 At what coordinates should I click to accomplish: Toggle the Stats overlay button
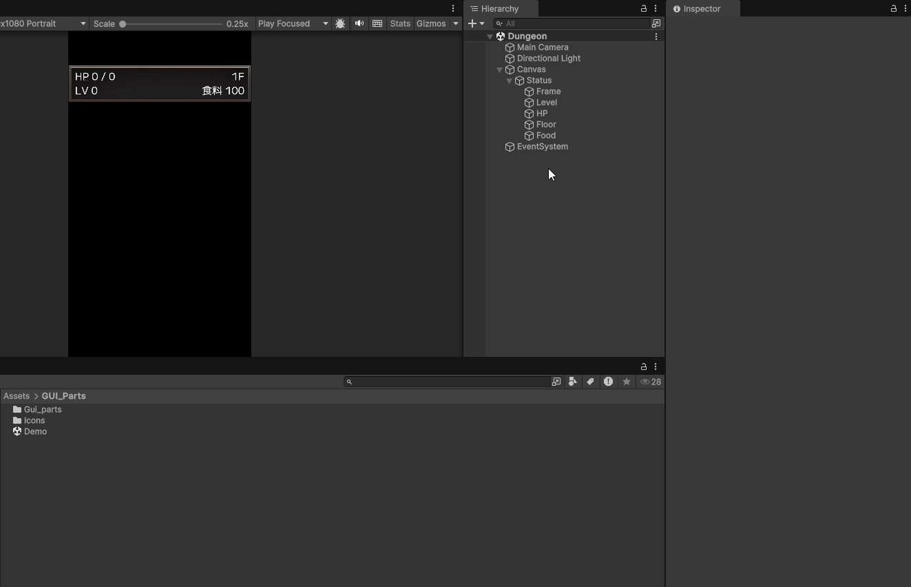[x=400, y=23]
